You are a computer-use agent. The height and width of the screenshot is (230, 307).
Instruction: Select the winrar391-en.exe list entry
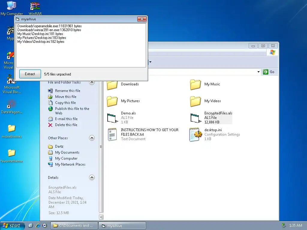pyautogui.click(x=49, y=30)
